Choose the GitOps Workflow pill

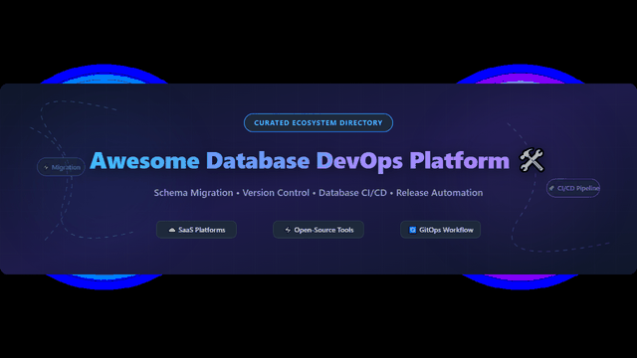point(440,230)
